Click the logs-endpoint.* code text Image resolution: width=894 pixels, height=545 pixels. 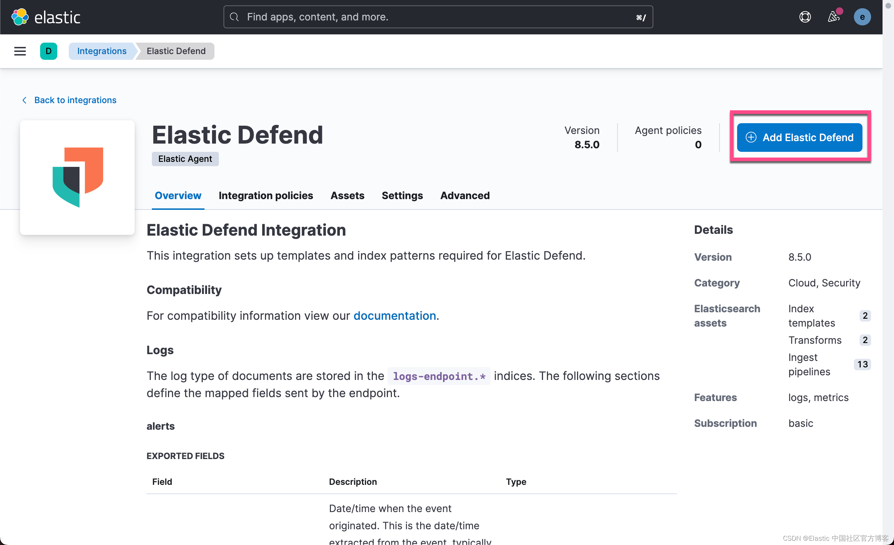[x=439, y=376]
